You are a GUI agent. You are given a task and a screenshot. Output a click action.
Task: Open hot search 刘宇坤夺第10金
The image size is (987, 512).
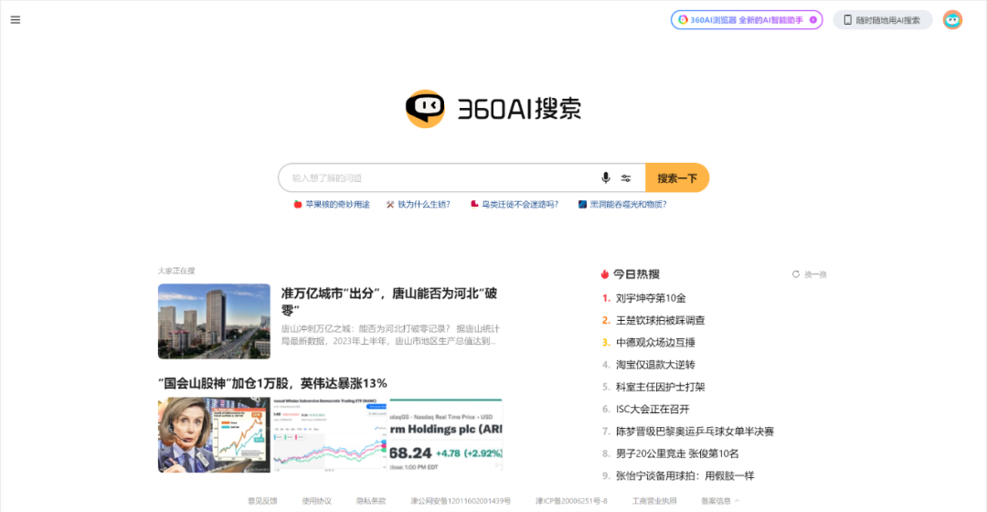(651, 298)
